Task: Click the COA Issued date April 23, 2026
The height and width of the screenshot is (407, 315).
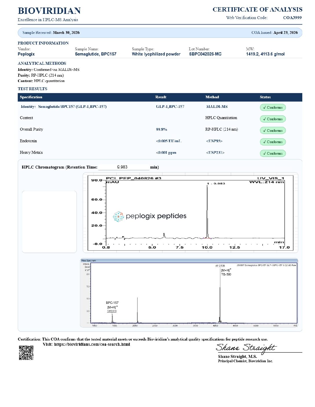Action: click(x=285, y=33)
